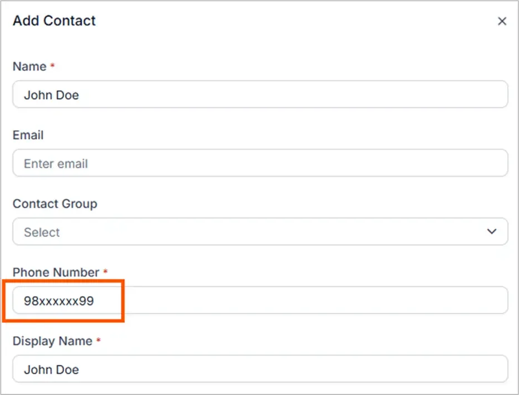Select the John Doe name text
This screenshot has height=395, width=519.
click(x=51, y=95)
